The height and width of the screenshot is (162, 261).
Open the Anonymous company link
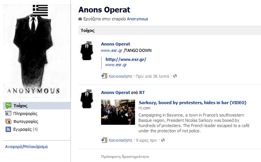[x=137, y=19]
